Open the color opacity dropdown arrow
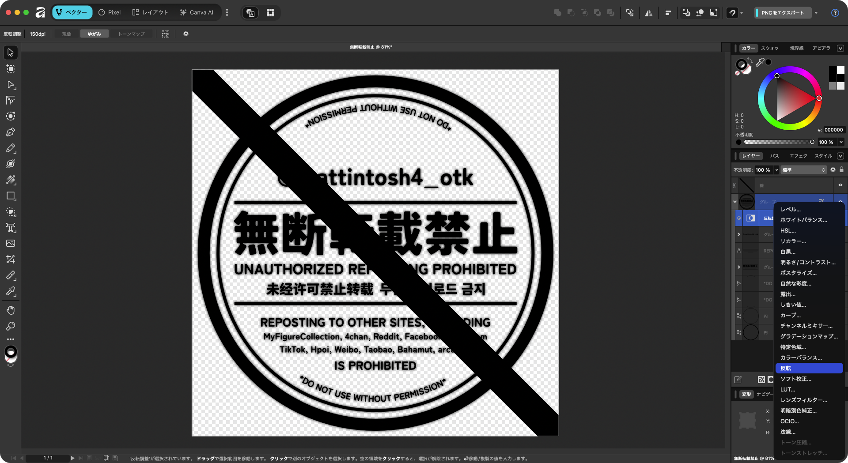 (x=841, y=142)
